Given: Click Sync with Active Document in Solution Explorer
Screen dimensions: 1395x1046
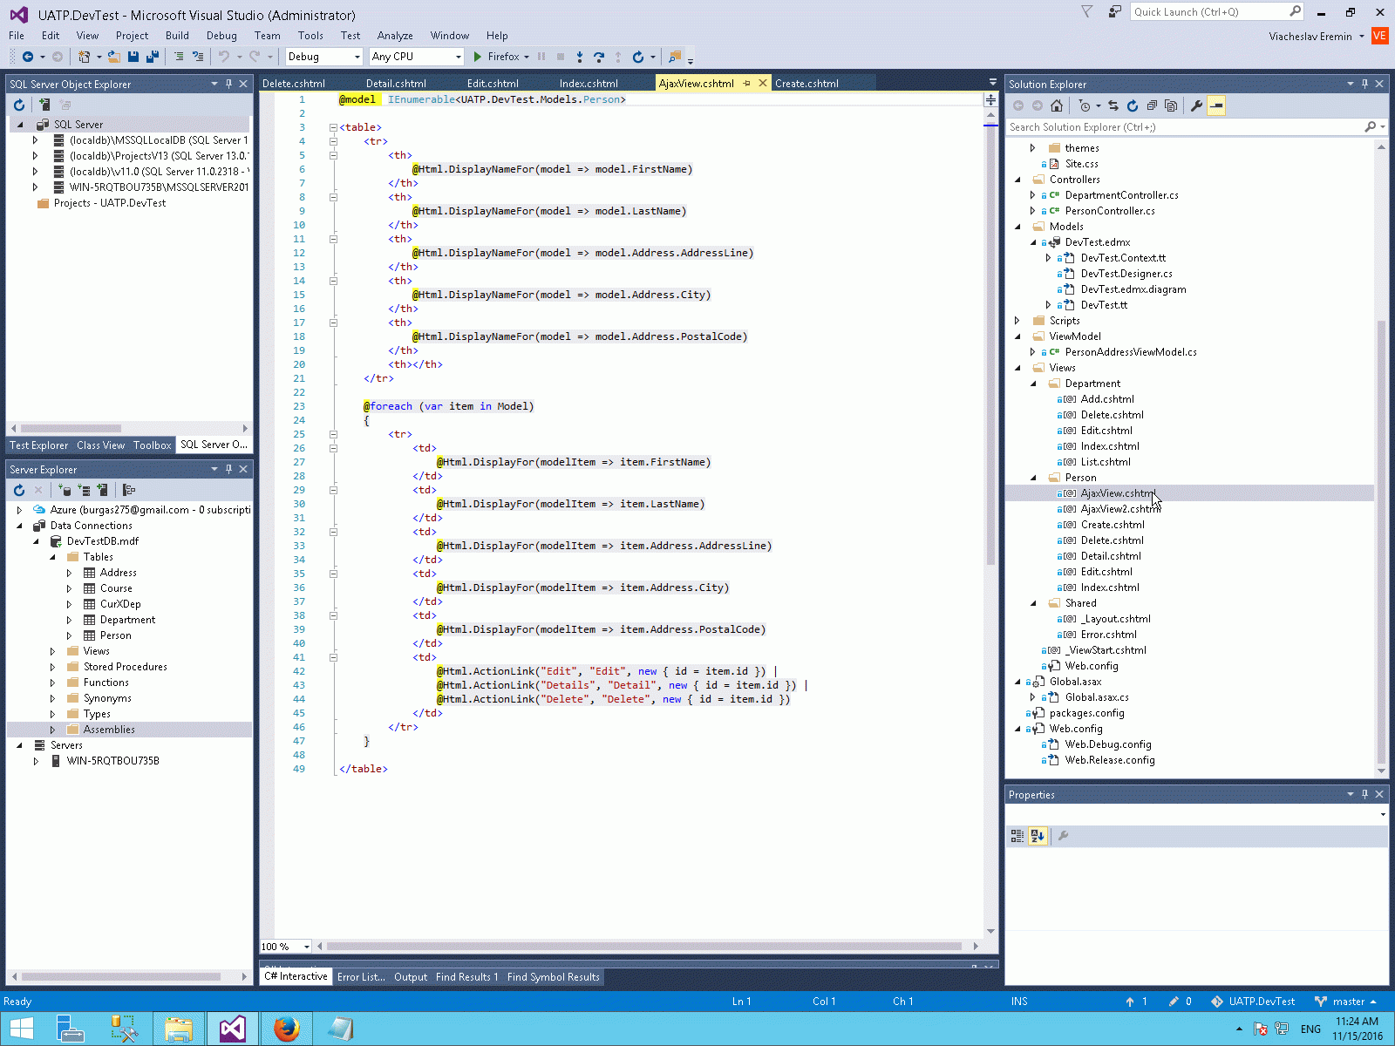Looking at the screenshot, I should pos(1113,105).
